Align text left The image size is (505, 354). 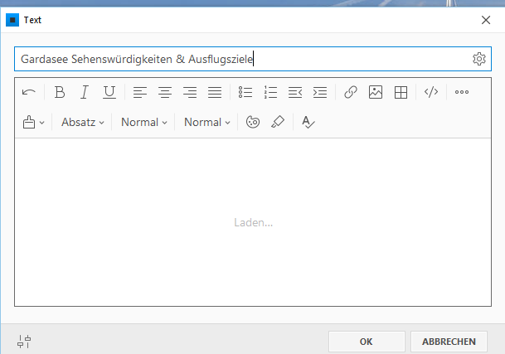point(140,93)
